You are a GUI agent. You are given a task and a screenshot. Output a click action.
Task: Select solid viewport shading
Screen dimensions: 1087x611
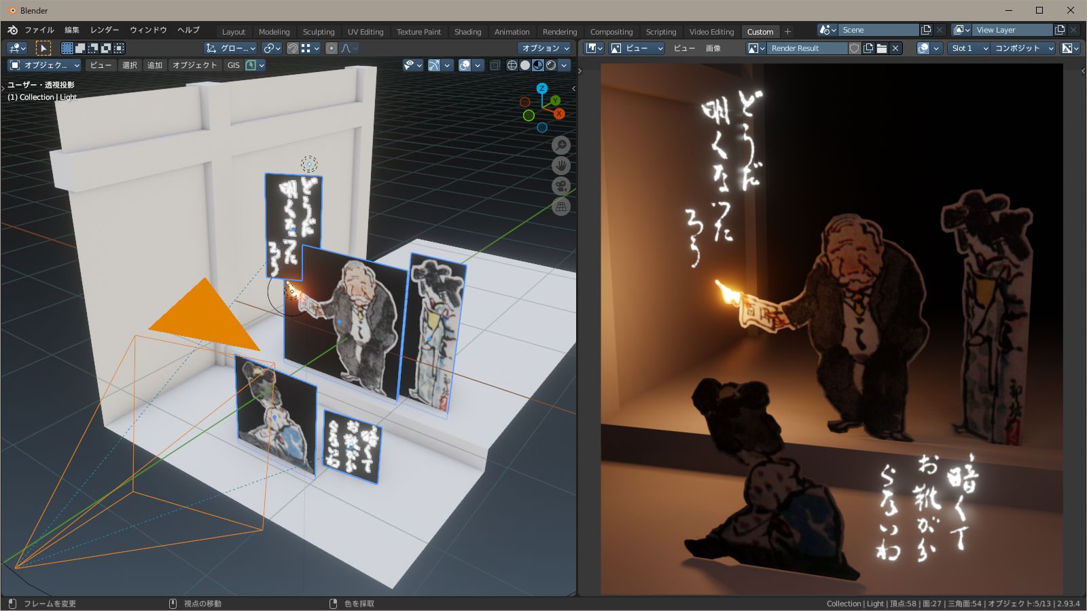(x=525, y=65)
